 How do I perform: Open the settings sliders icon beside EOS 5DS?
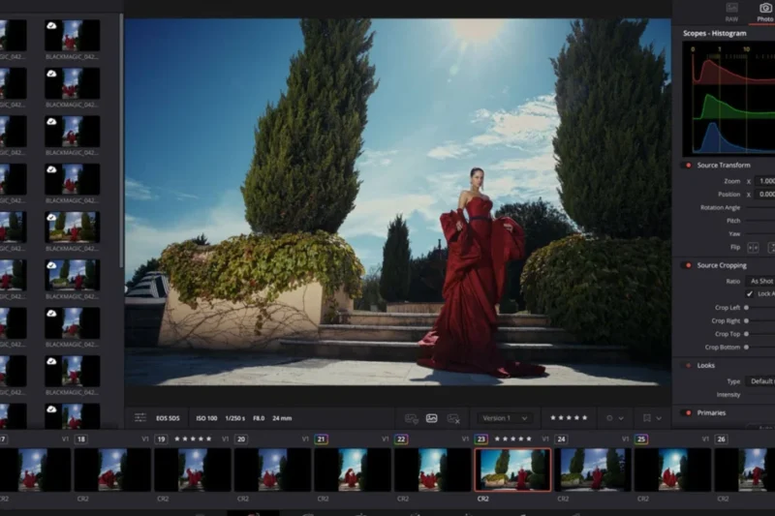[x=140, y=418]
